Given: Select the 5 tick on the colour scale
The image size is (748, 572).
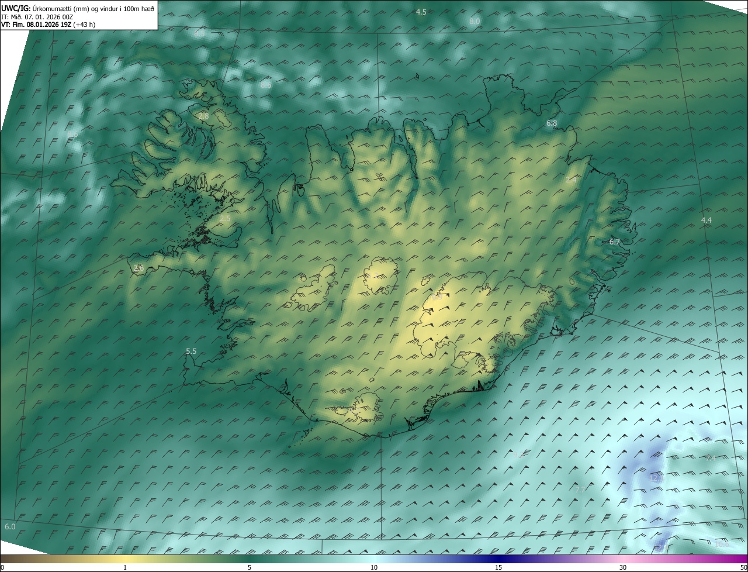Looking at the screenshot, I should 250,567.
